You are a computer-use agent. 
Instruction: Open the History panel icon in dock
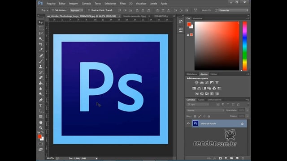181,21
